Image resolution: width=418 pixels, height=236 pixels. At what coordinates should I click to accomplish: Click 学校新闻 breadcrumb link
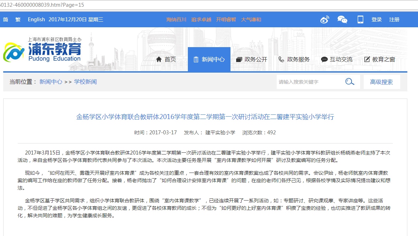click(85, 82)
